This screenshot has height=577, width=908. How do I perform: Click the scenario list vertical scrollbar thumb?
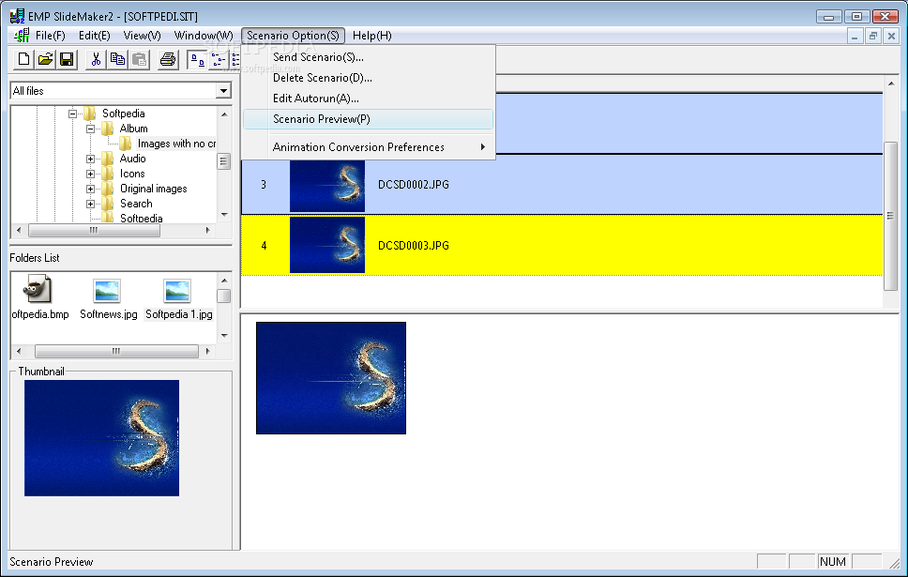[890, 216]
